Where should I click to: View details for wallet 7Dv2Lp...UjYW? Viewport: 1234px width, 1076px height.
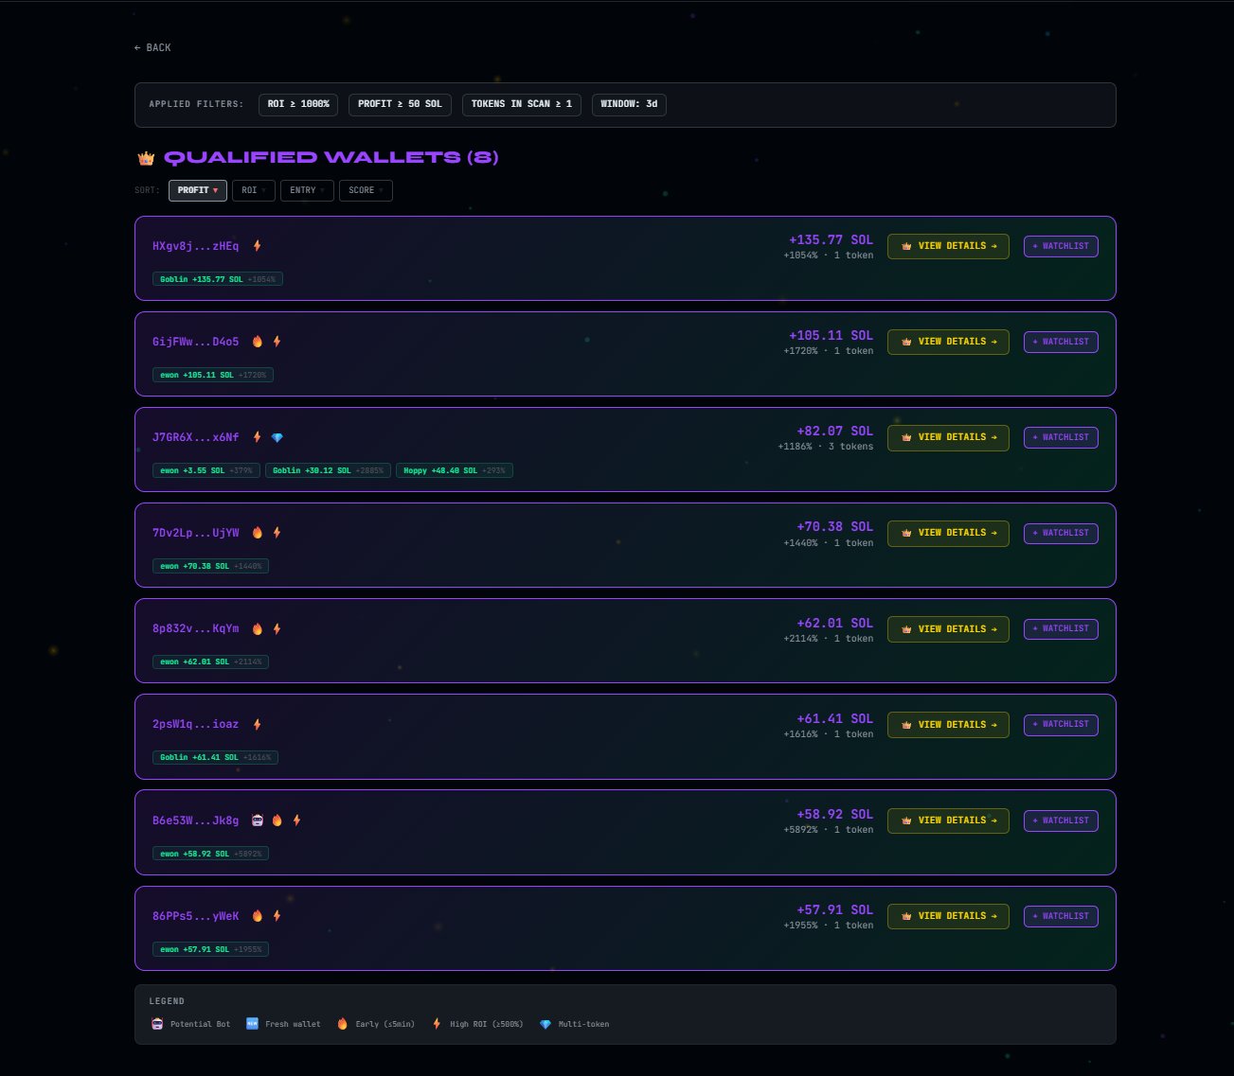point(948,533)
